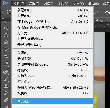
Task: Select the Brush tool
Action: (x=6, y=79)
